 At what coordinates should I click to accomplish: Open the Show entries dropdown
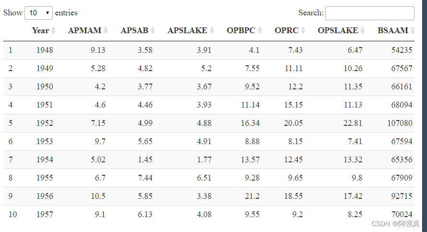(38, 13)
